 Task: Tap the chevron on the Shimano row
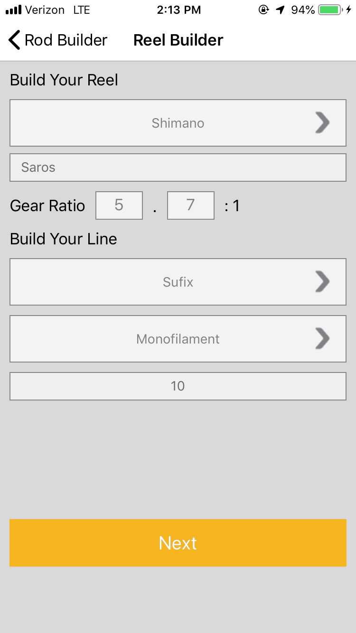[x=322, y=123]
